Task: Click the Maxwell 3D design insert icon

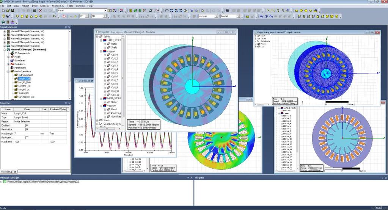Action: 3,22
